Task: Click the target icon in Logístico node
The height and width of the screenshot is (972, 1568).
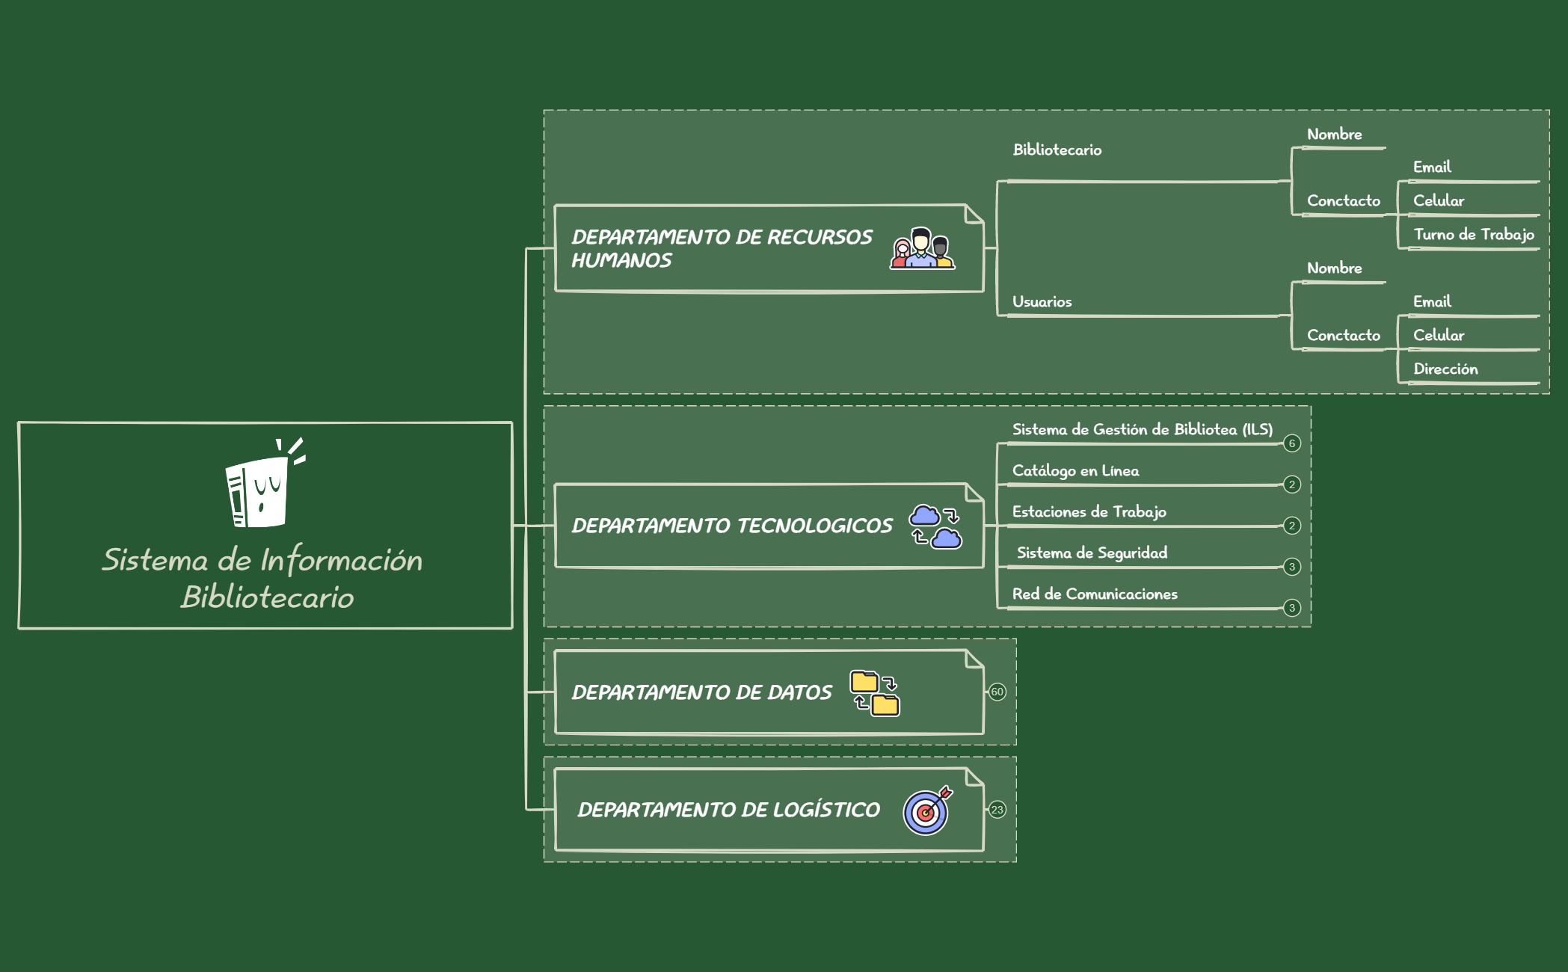Action: pos(927,810)
